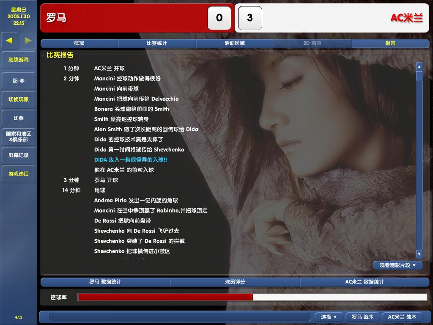
Task: Switch to the 比赛统计 tab
Action: pos(157,44)
